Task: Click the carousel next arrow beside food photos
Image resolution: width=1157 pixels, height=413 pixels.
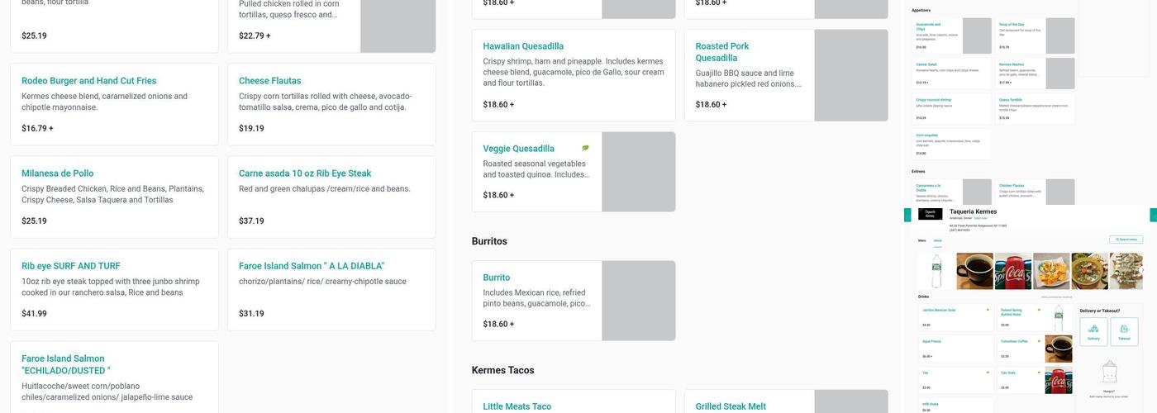Action: point(1143,270)
